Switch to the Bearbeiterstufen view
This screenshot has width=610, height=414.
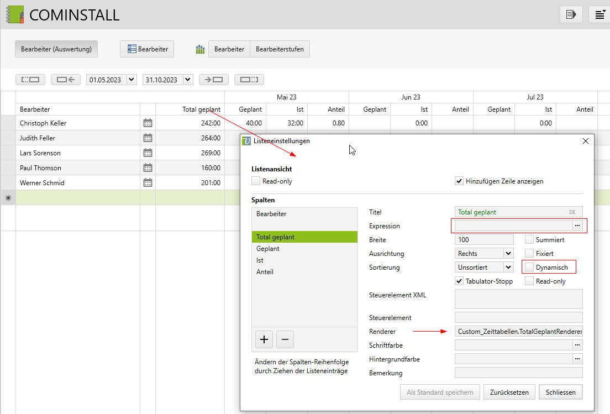point(280,49)
